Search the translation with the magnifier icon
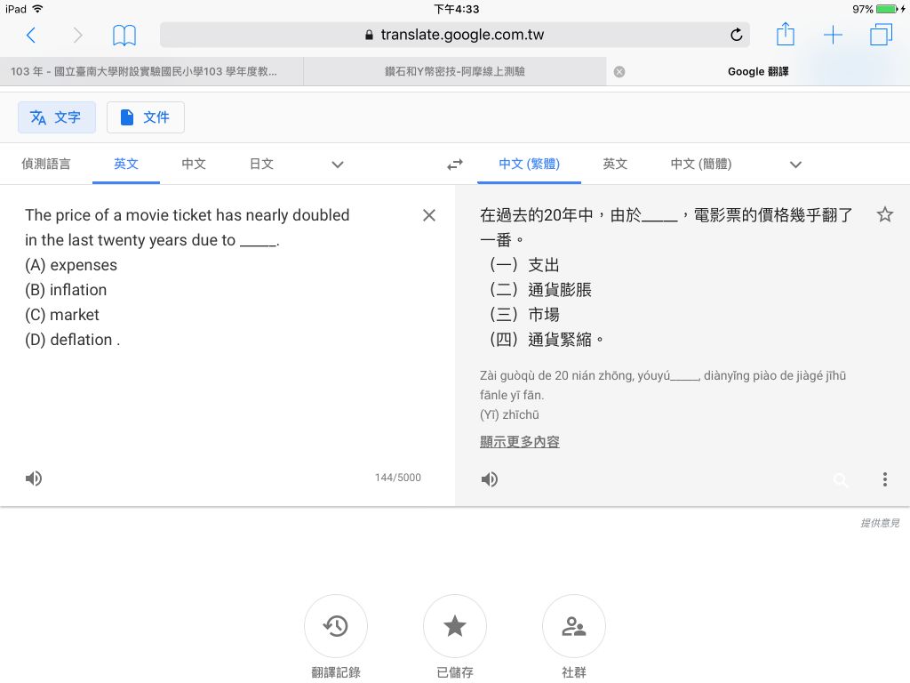The width and height of the screenshot is (910, 683). click(x=841, y=480)
